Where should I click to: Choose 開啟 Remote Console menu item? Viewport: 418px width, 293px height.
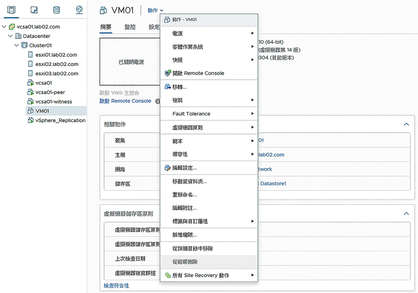(x=209, y=73)
